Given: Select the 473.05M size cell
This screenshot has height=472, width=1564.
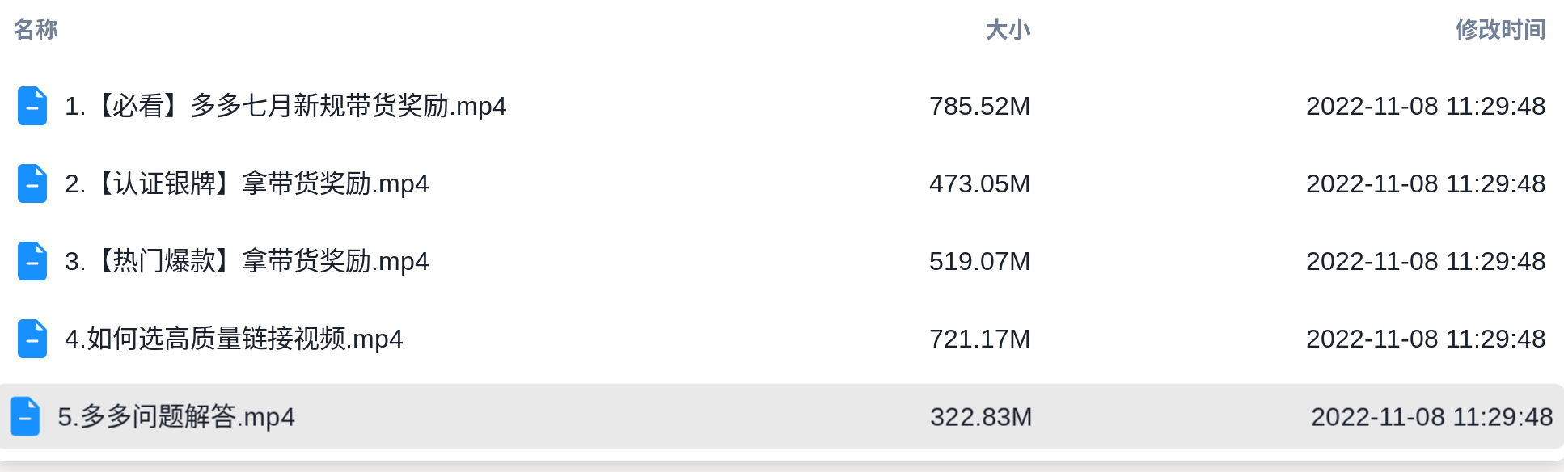Looking at the screenshot, I should click(x=980, y=183).
